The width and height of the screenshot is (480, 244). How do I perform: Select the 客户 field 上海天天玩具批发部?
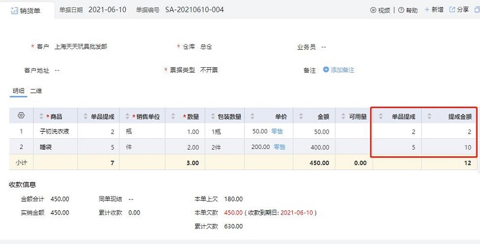pyautogui.click(x=81, y=46)
